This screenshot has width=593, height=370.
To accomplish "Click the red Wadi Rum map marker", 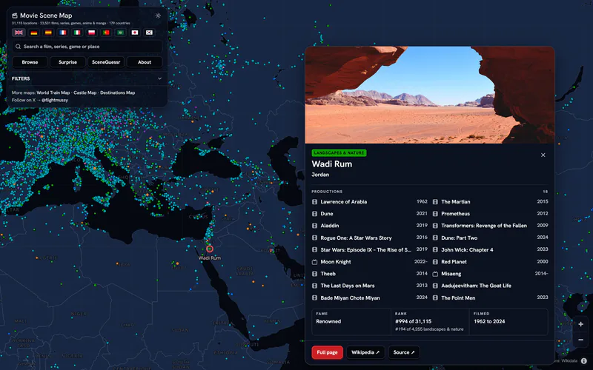I will coord(210,249).
